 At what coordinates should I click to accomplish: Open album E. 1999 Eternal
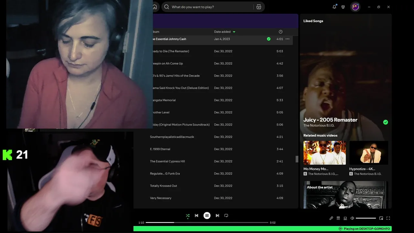[160, 149]
